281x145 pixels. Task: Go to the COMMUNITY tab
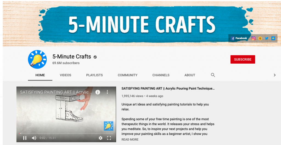[x=128, y=75]
